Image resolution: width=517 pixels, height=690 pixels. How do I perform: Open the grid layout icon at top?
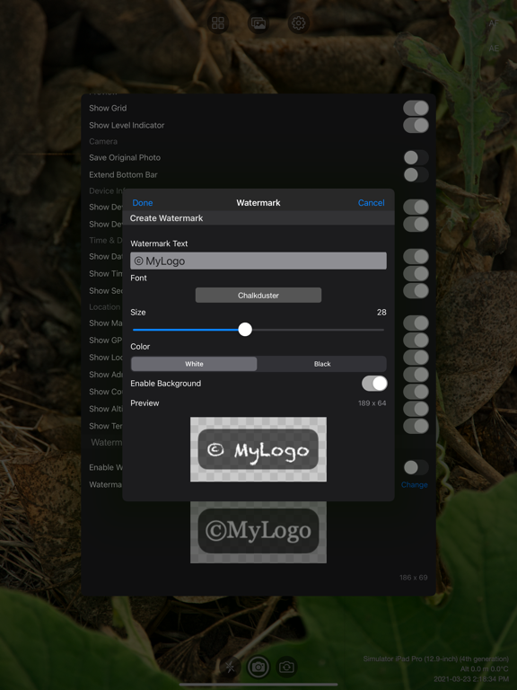(x=218, y=22)
